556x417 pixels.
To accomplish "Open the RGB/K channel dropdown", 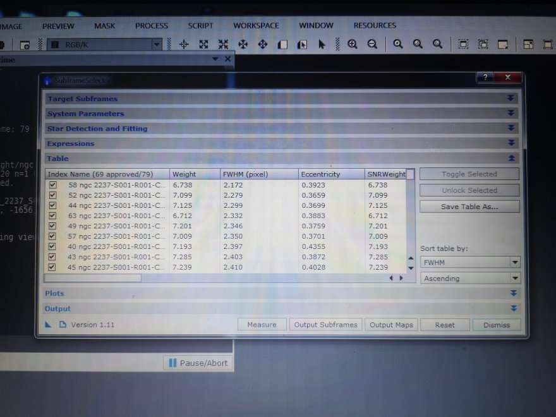I will coord(105,45).
